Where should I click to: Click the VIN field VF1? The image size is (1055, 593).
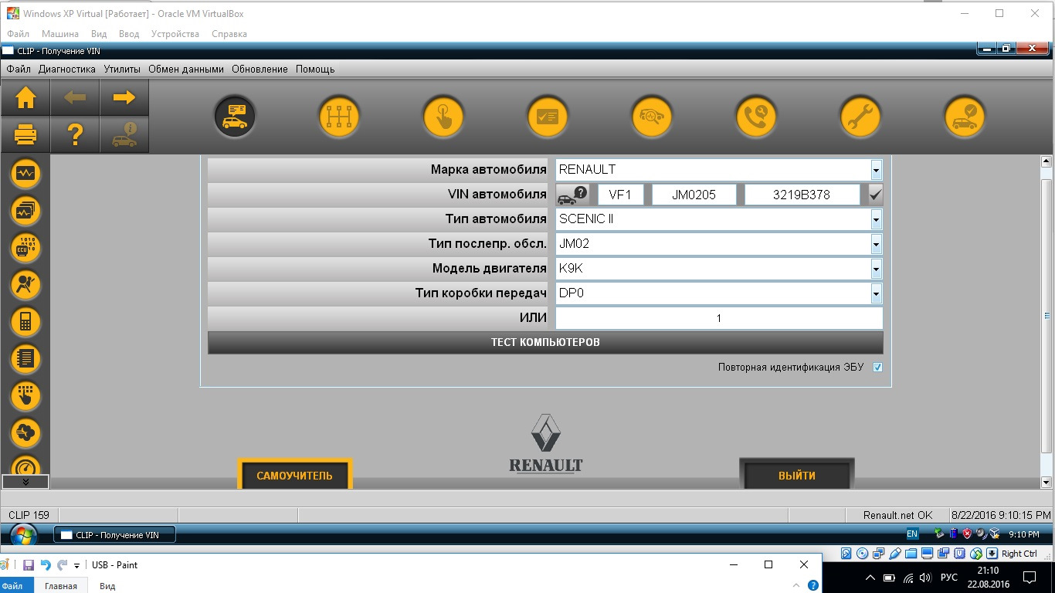(x=620, y=195)
